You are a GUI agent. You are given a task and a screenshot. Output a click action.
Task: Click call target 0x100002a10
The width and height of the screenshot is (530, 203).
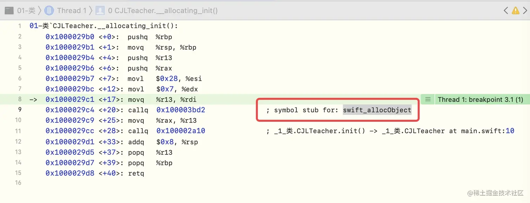pos(181,131)
